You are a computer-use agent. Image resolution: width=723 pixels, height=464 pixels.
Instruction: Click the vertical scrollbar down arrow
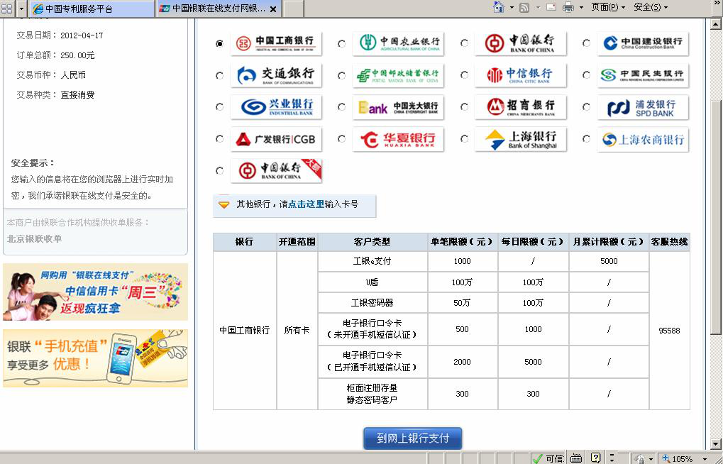pos(715,443)
